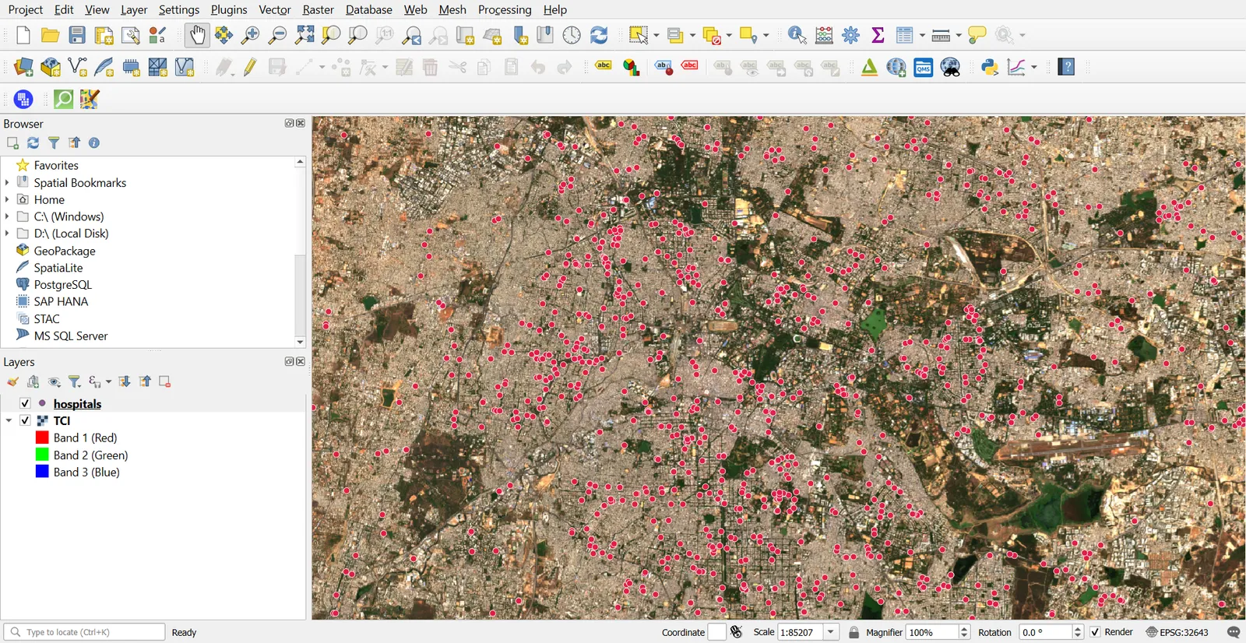Expand the Spatial Bookmarks browser item

click(7, 182)
